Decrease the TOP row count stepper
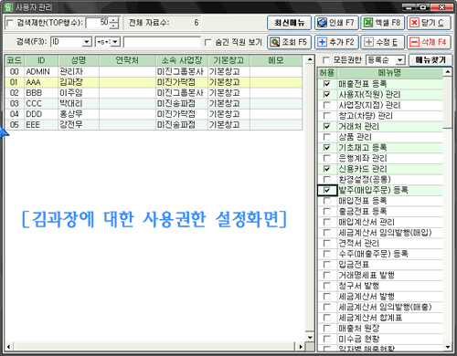Screen dimensions: 457x356 tap(113, 26)
